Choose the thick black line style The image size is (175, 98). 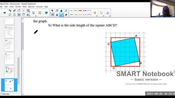tap(76, 11)
